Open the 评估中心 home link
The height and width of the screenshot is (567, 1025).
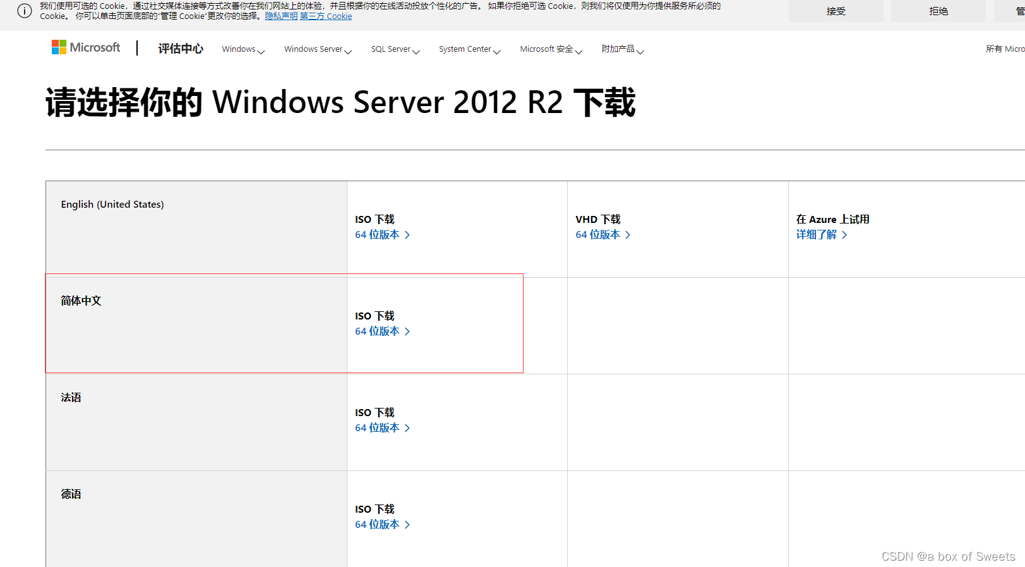point(181,49)
